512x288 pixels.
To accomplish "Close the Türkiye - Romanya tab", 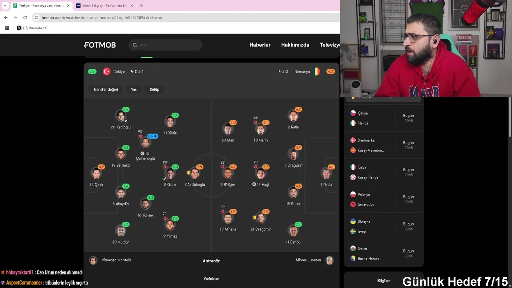I will point(68,6).
